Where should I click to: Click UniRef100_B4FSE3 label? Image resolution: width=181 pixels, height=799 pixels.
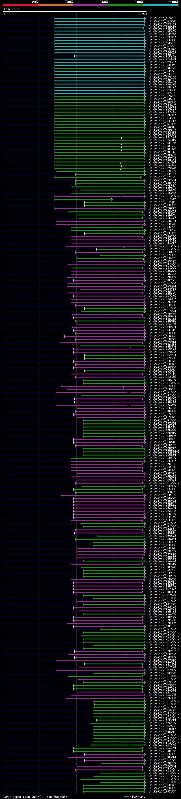[162, 146]
